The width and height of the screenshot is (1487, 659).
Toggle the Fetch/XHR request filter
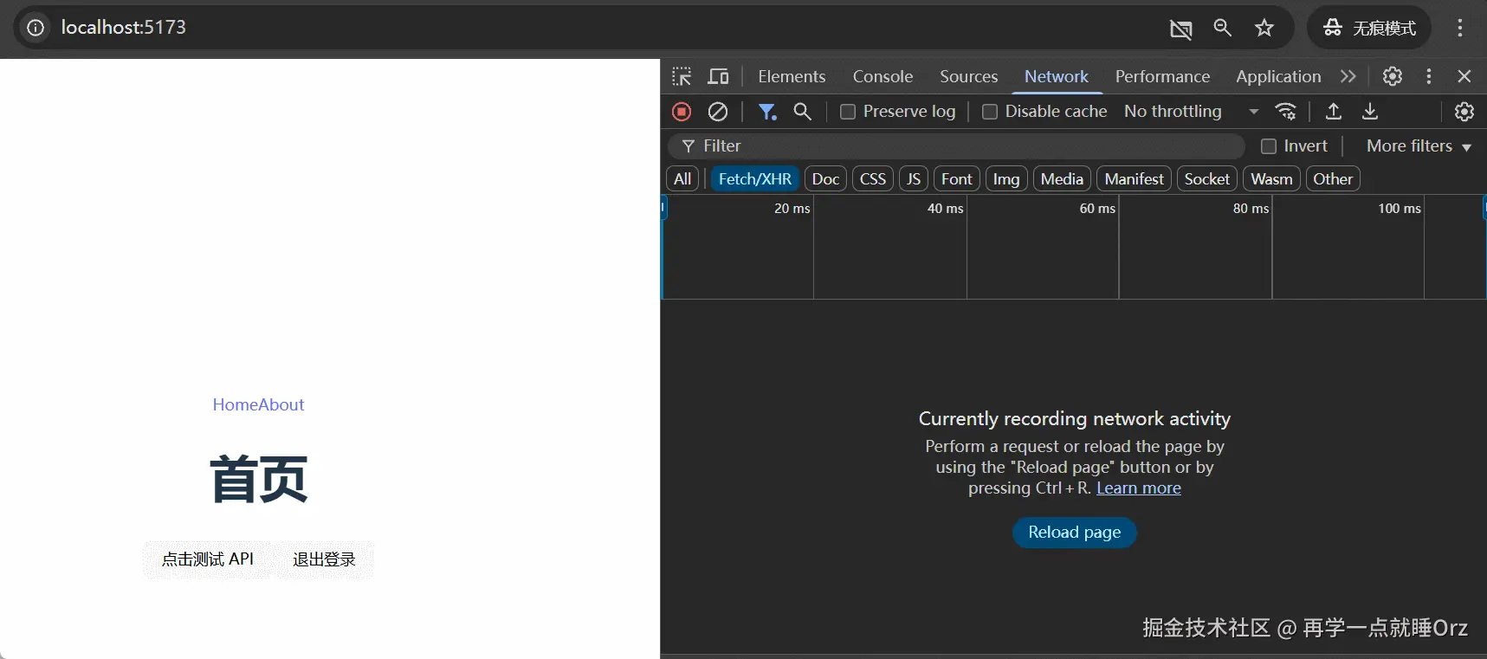click(755, 179)
